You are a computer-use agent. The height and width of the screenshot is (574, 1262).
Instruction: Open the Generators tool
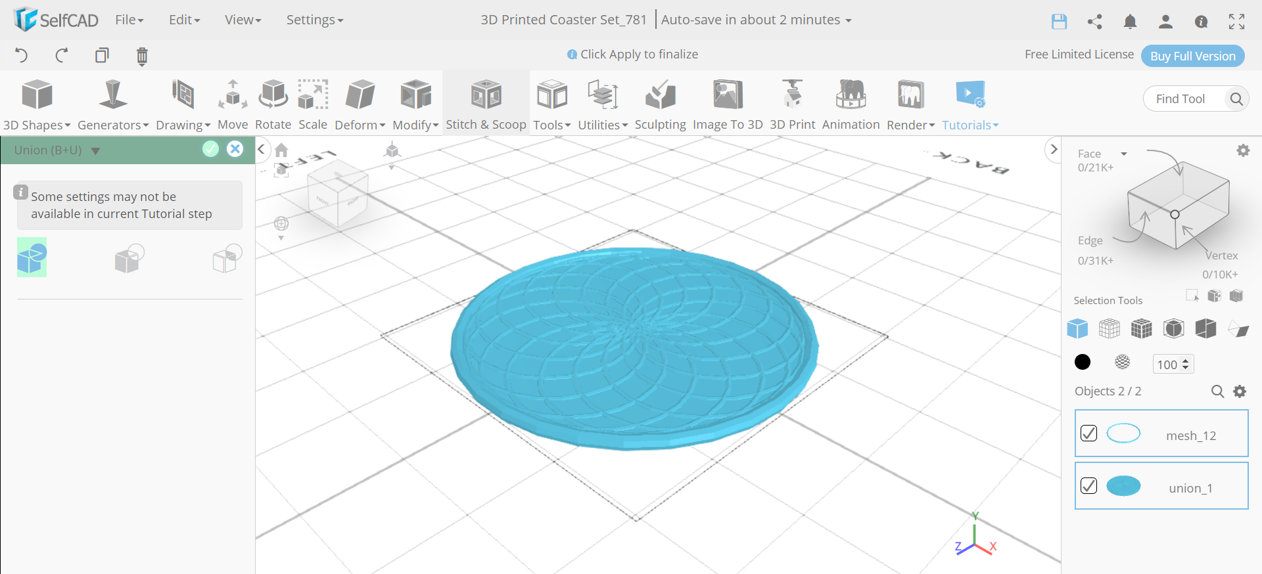pos(113,104)
